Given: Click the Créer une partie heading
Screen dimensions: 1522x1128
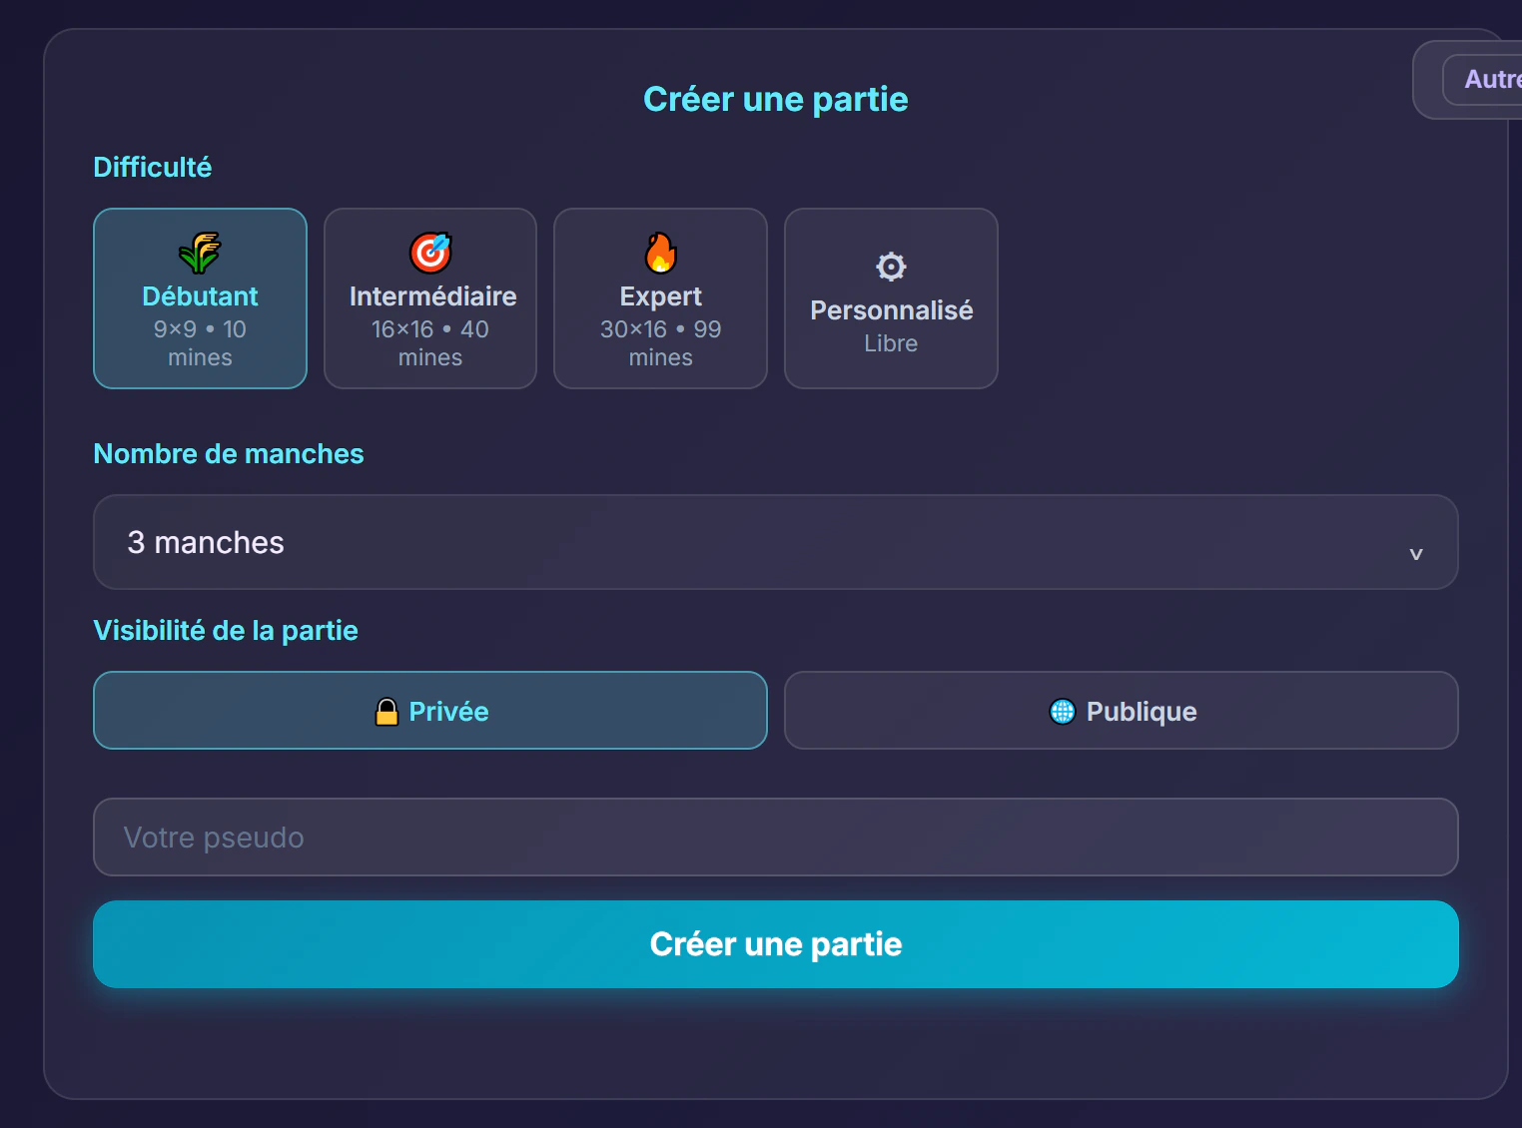Looking at the screenshot, I should (776, 99).
